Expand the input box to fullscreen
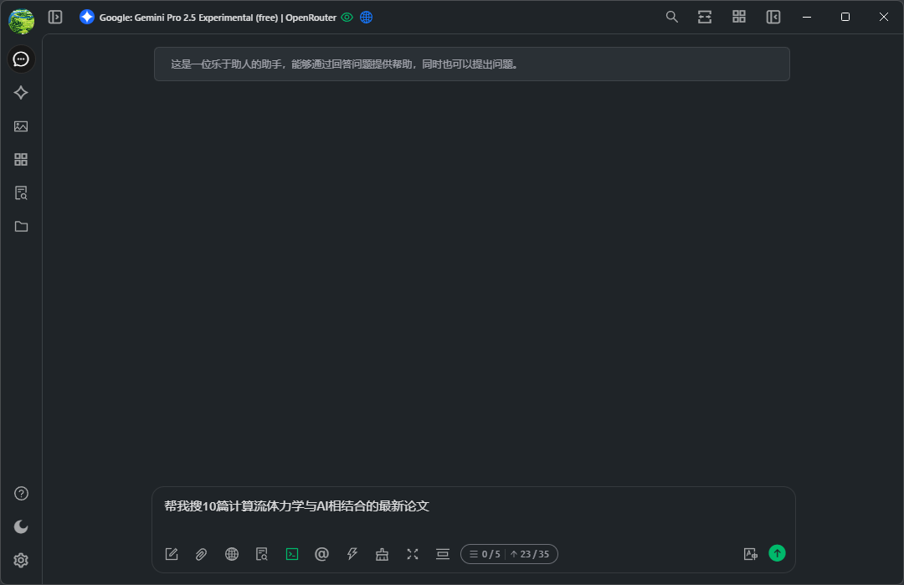Image resolution: width=904 pixels, height=585 pixels. (x=413, y=554)
